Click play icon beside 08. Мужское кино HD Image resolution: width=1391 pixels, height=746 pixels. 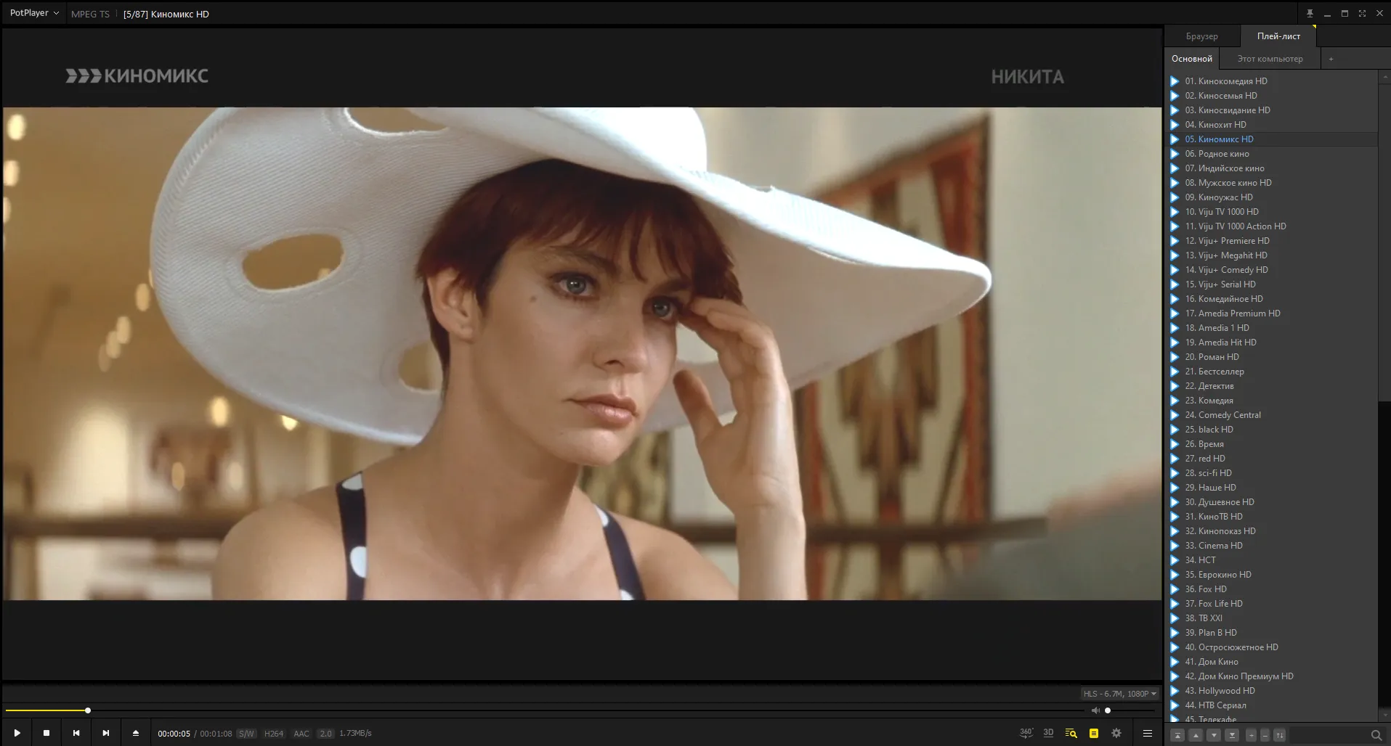coord(1175,183)
